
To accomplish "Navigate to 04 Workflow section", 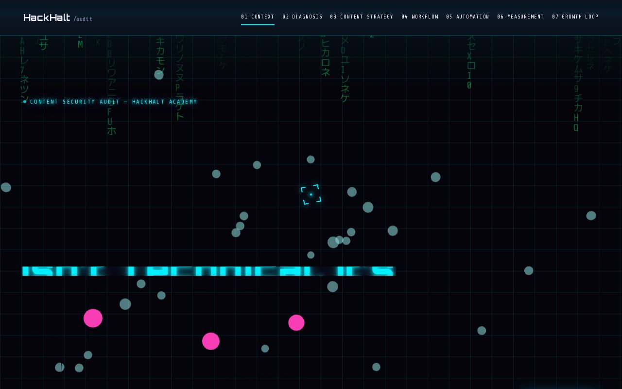I will [x=420, y=17].
